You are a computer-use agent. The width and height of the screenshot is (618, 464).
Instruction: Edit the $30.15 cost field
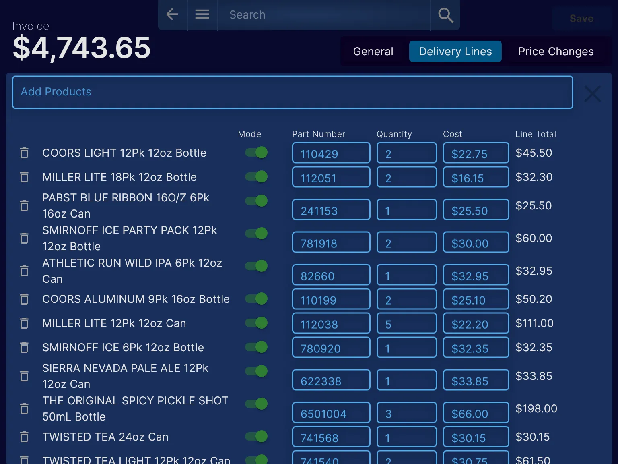point(476,437)
